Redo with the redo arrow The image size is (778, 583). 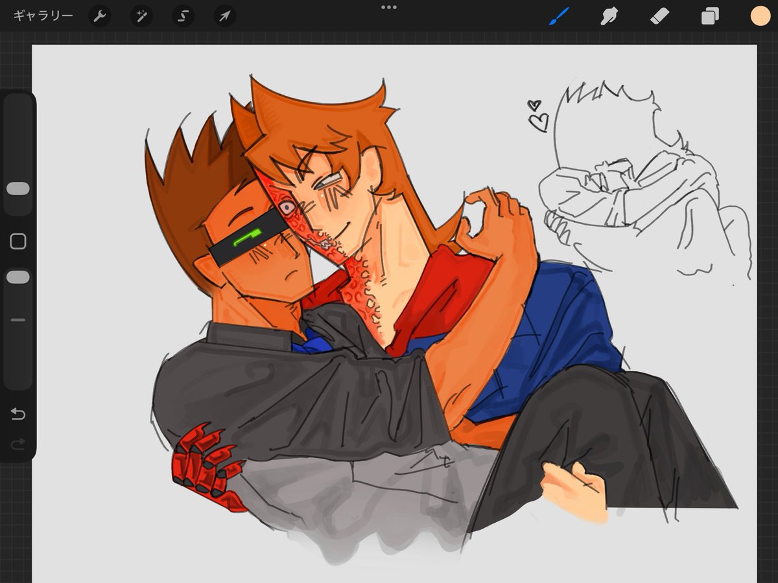click(x=18, y=444)
